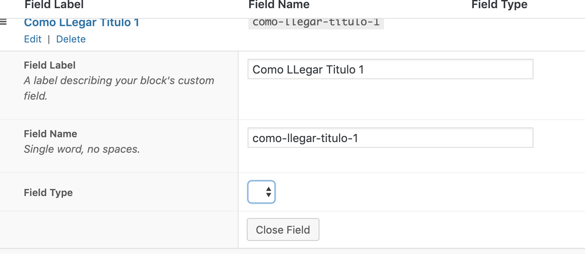Click the como-llegar-titulo-1 code snippet

tap(316, 22)
